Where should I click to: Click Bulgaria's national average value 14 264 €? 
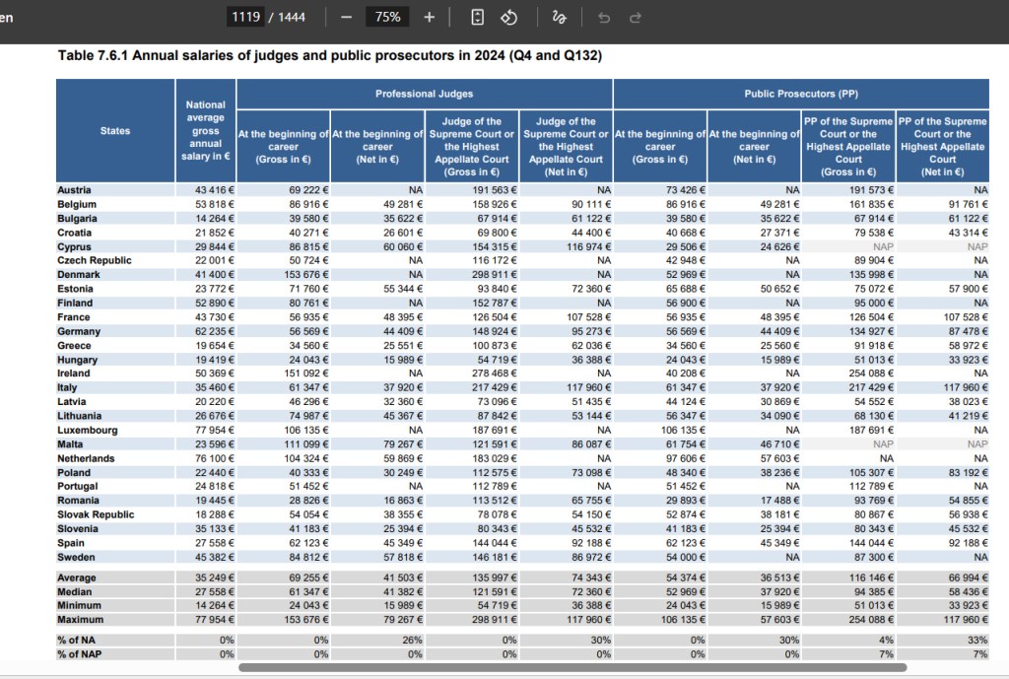(x=215, y=218)
